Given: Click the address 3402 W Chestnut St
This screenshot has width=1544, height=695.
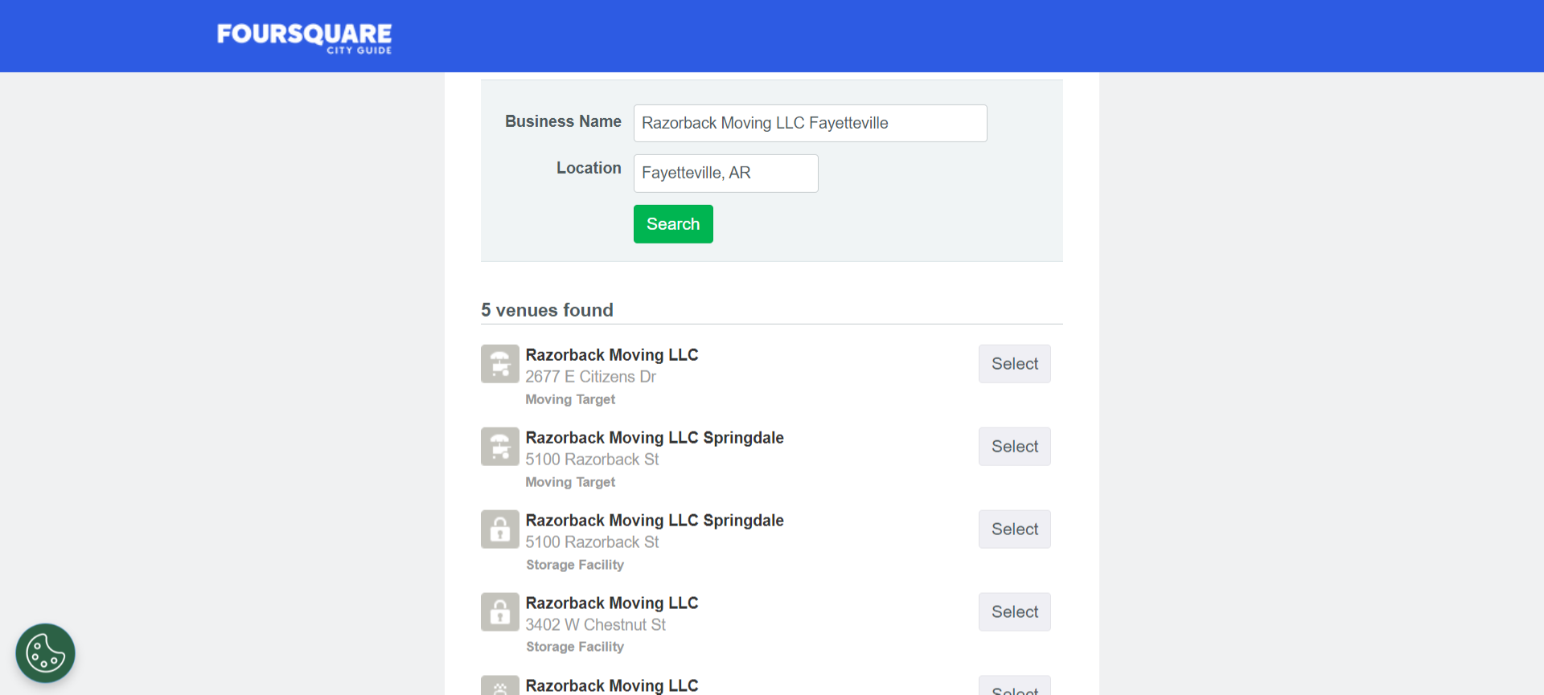Looking at the screenshot, I should pos(596,625).
